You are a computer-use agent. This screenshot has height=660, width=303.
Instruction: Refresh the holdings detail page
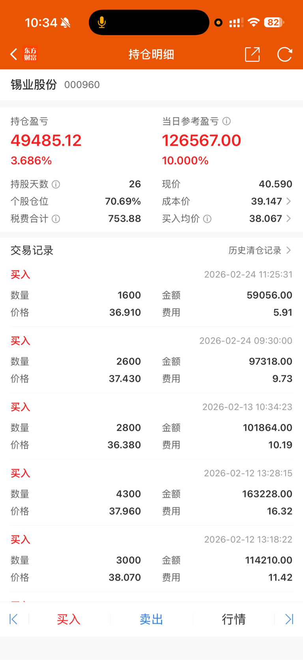pyautogui.click(x=284, y=54)
